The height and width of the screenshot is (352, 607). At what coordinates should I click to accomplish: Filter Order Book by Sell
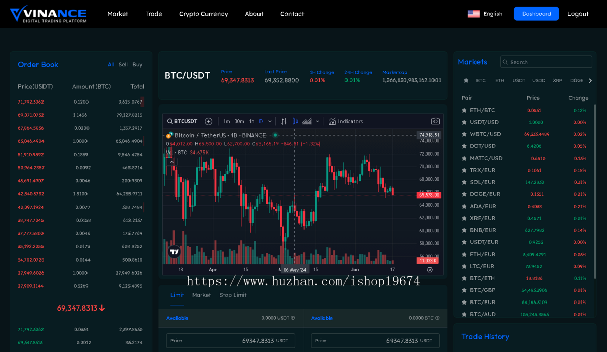point(123,65)
